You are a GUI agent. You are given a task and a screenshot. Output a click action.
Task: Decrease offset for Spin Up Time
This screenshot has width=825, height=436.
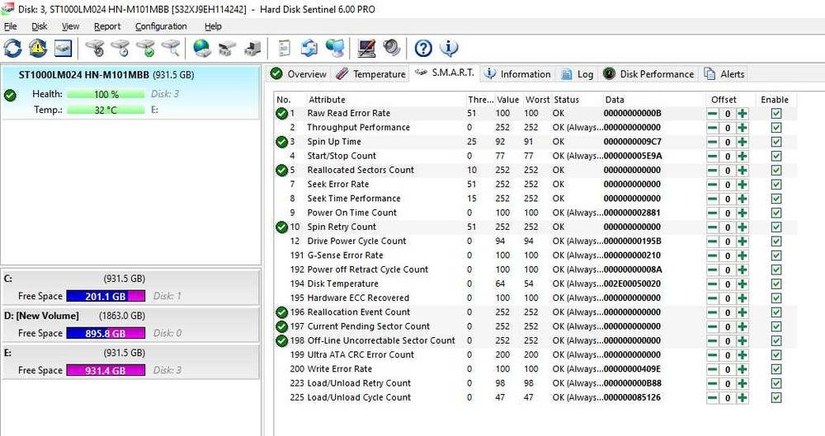[x=713, y=142]
